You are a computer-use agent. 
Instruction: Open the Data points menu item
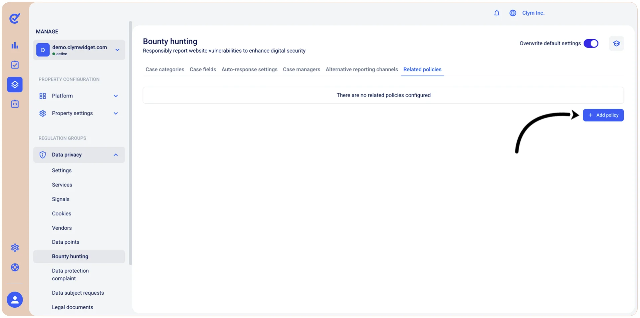[66, 242]
